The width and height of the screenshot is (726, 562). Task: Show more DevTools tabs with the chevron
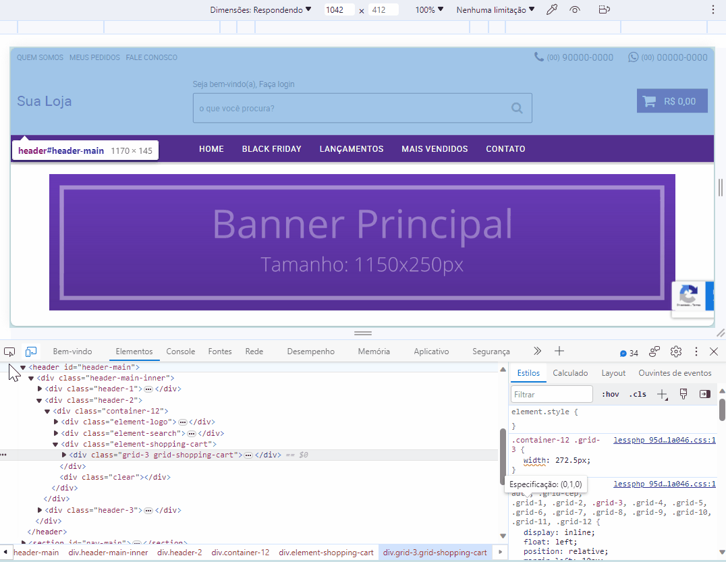pyautogui.click(x=537, y=352)
